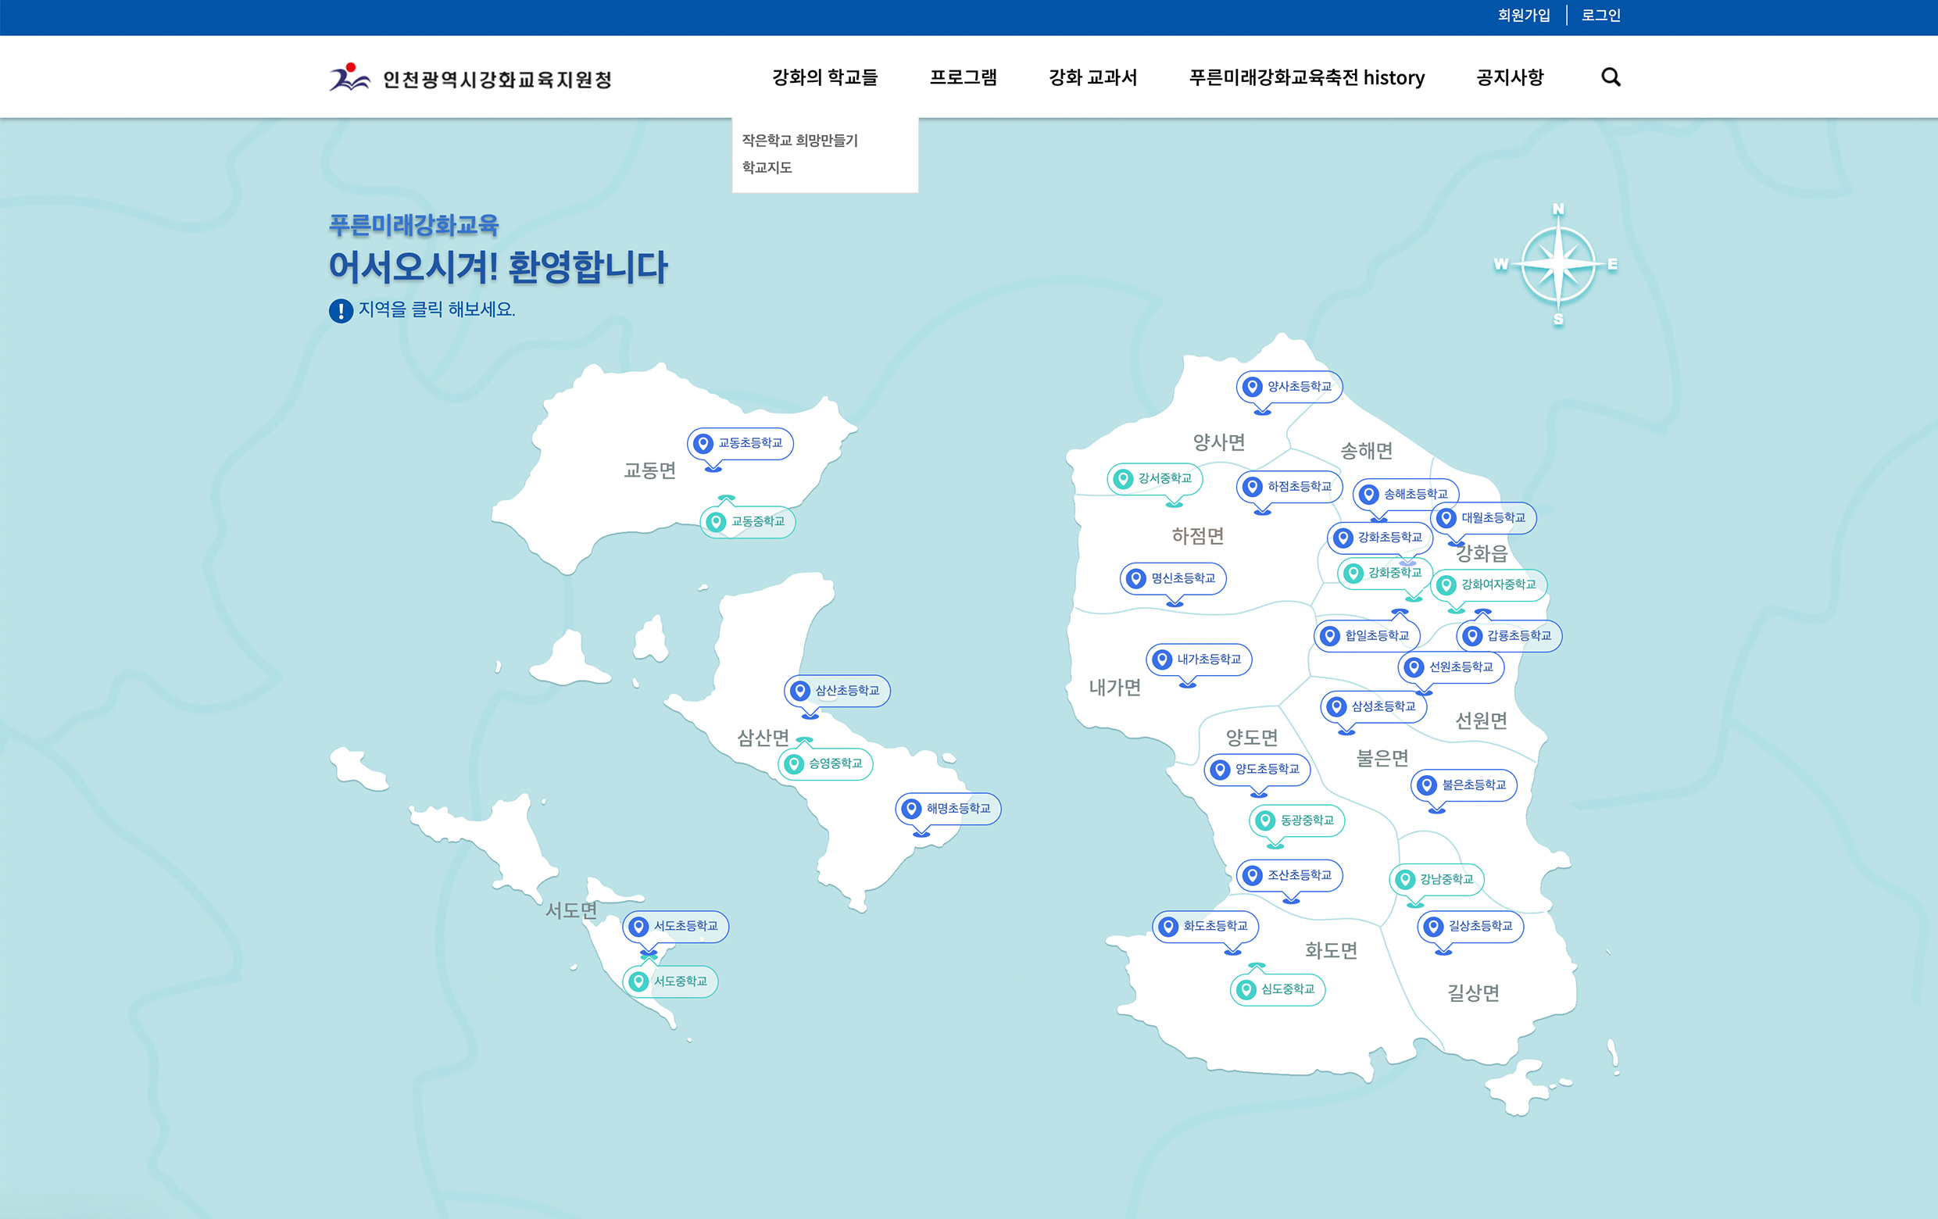The width and height of the screenshot is (1938, 1219).
Task: Click the 인천광역시강화교육지원청 logo
Action: 470,78
